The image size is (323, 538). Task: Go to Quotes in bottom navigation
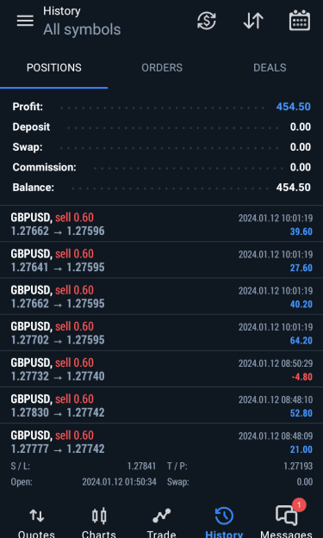36,523
